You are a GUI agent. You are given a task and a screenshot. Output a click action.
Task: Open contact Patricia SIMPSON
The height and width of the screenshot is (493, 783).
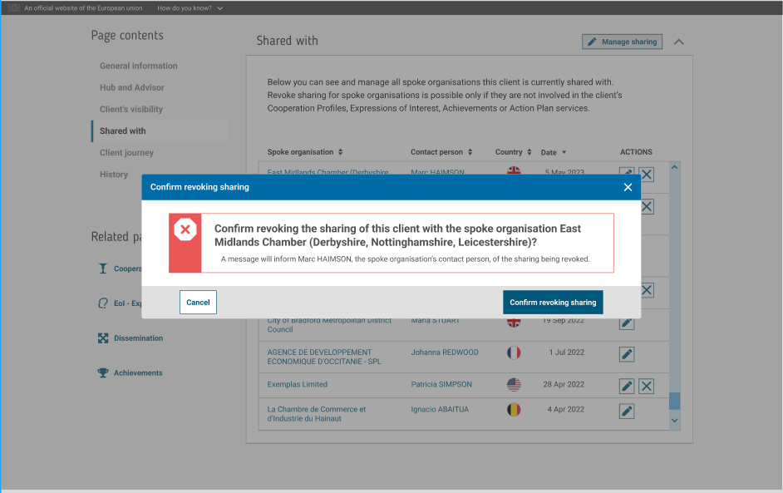tap(441, 384)
